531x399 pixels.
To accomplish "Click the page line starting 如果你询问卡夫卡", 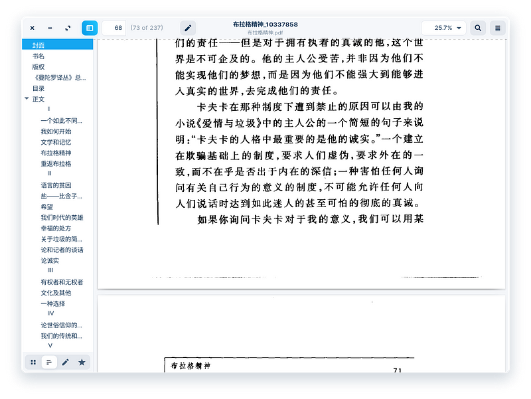I will (310, 219).
